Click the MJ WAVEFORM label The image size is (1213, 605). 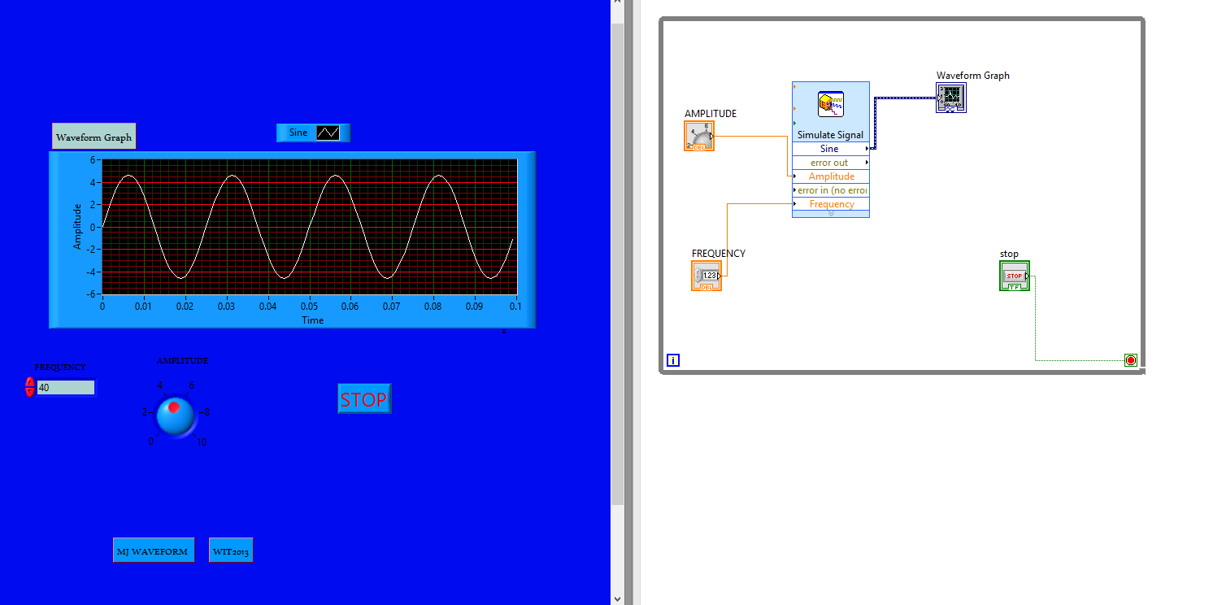coord(153,551)
